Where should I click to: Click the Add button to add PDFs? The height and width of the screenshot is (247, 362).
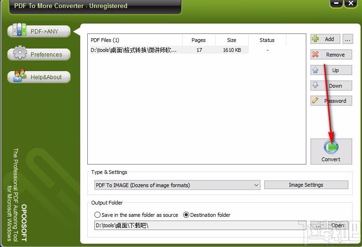[x=325, y=39]
